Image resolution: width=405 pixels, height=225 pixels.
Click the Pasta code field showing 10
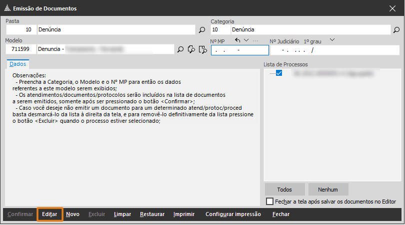coord(21,29)
